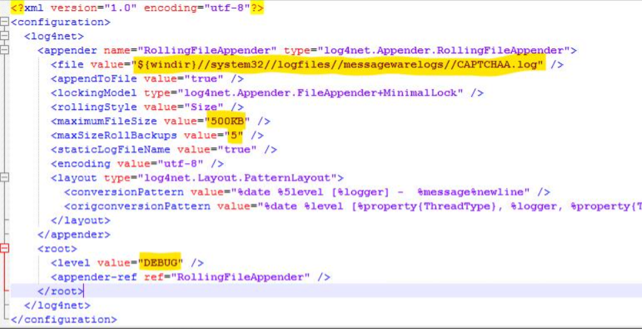Collapse the red root element fold marker
The height and width of the screenshot is (329, 642).
5,248
